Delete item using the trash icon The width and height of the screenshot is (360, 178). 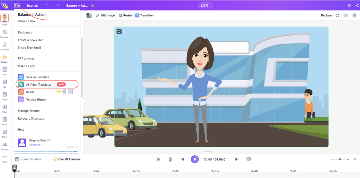point(354,15)
